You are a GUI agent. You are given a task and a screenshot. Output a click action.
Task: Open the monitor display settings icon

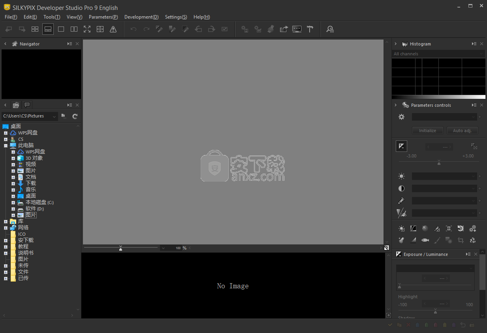click(x=297, y=29)
